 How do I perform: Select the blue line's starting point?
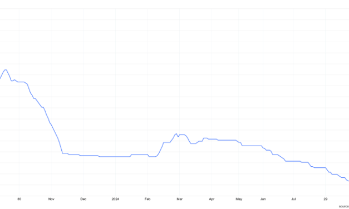(1, 78)
